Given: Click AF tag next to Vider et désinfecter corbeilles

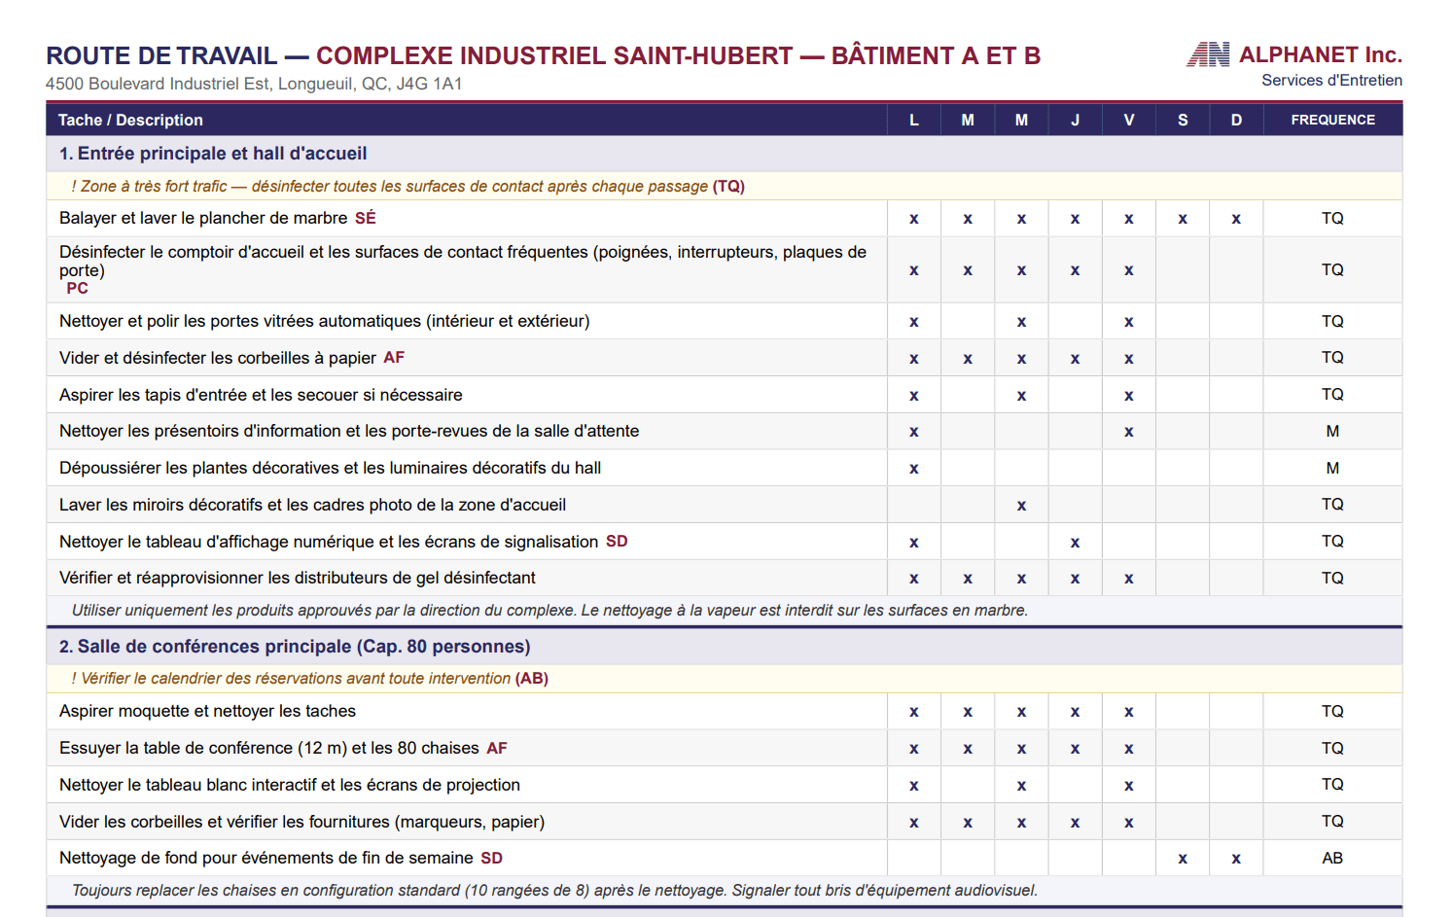Looking at the screenshot, I should click(x=394, y=358).
